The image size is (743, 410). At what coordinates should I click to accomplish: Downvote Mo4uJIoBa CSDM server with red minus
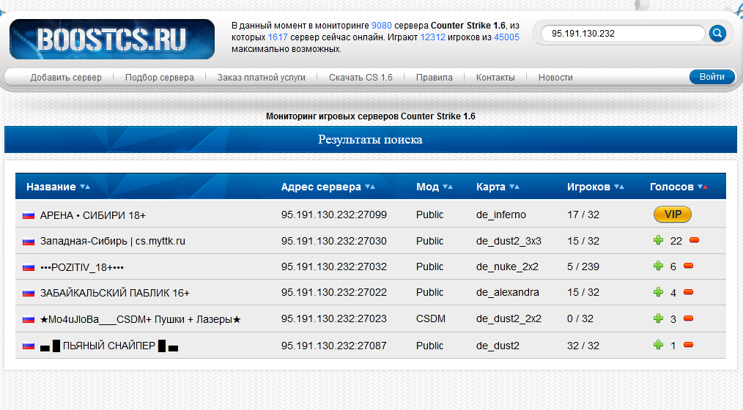pyautogui.click(x=689, y=318)
